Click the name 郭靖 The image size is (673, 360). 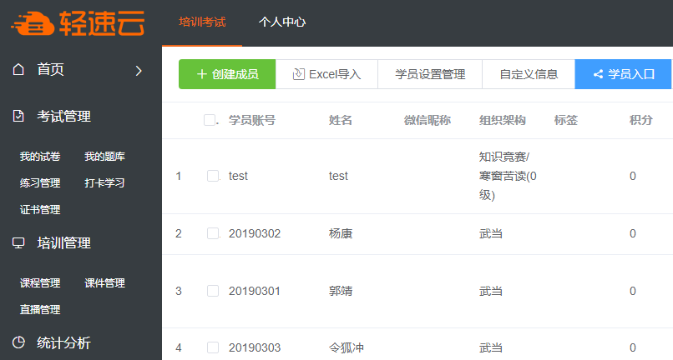(341, 291)
